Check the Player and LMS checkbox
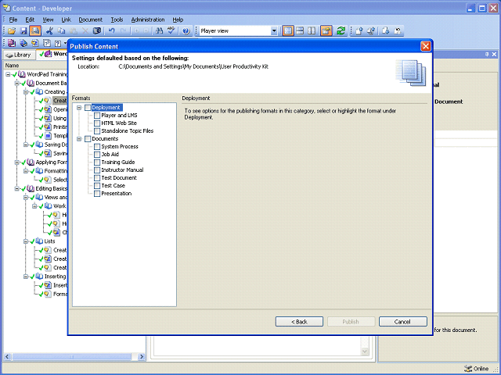The height and width of the screenshot is (375, 501). coord(97,116)
